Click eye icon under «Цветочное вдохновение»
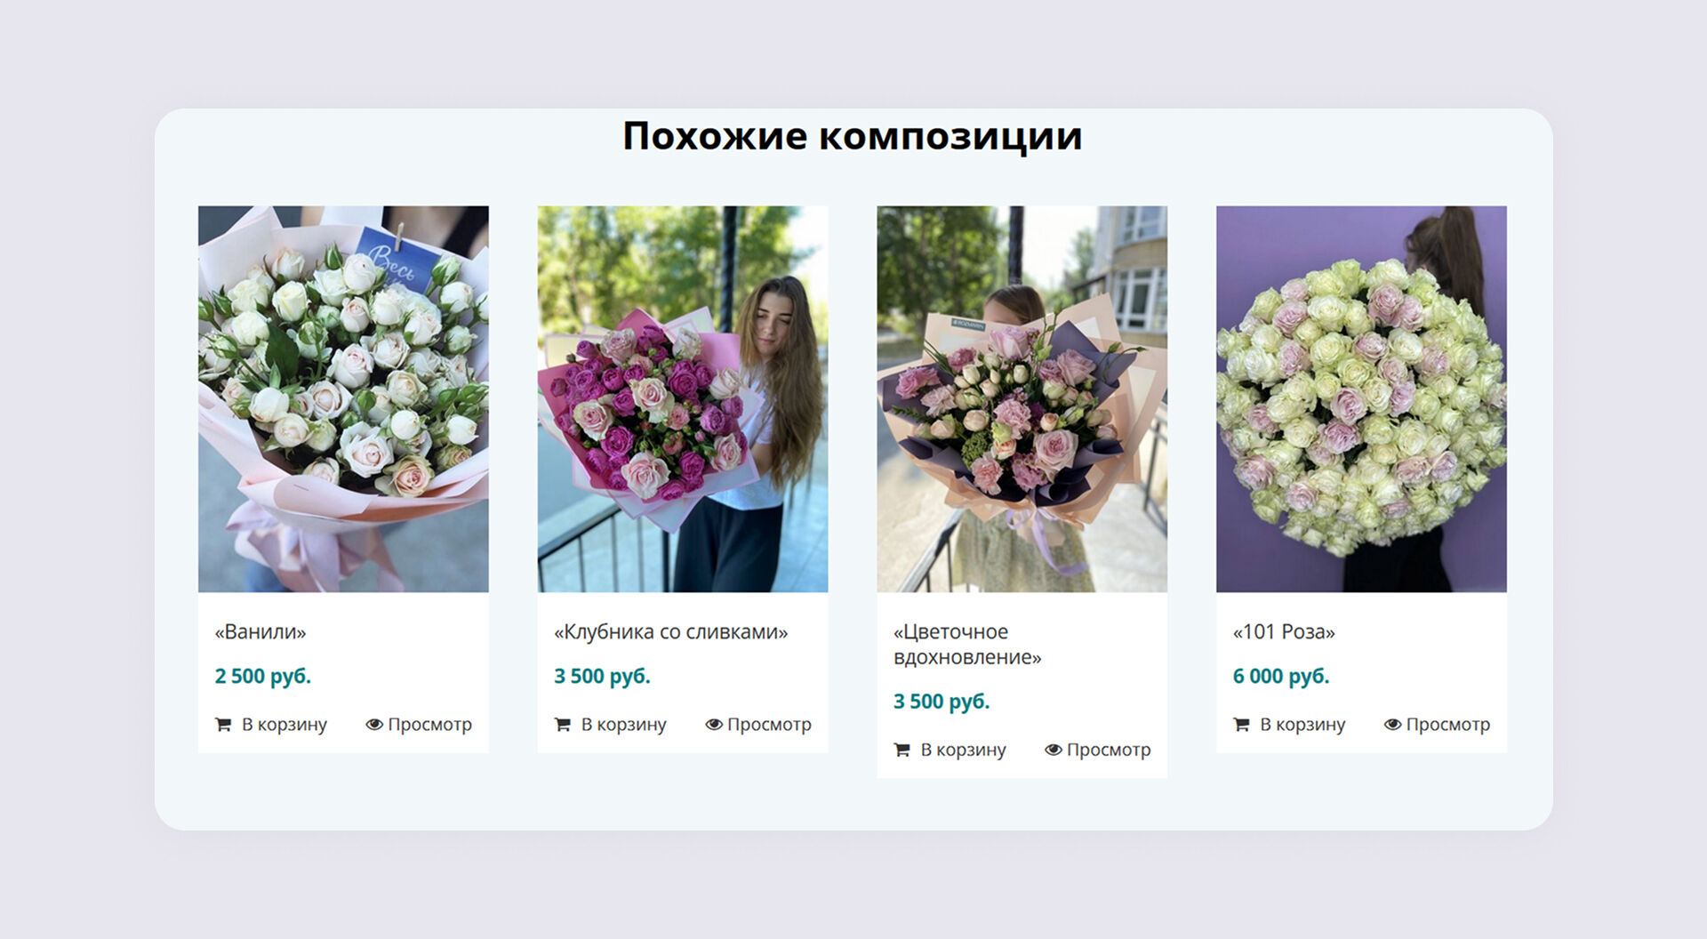The width and height of the screenshot is (1707, 939). coord(1054,750)
